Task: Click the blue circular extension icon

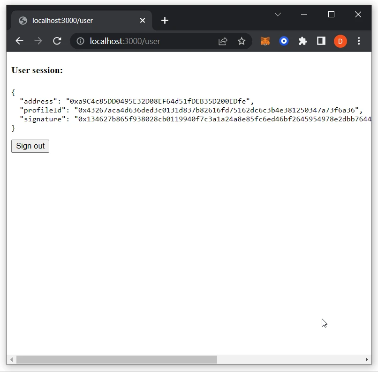Action: tap(284, 41)
